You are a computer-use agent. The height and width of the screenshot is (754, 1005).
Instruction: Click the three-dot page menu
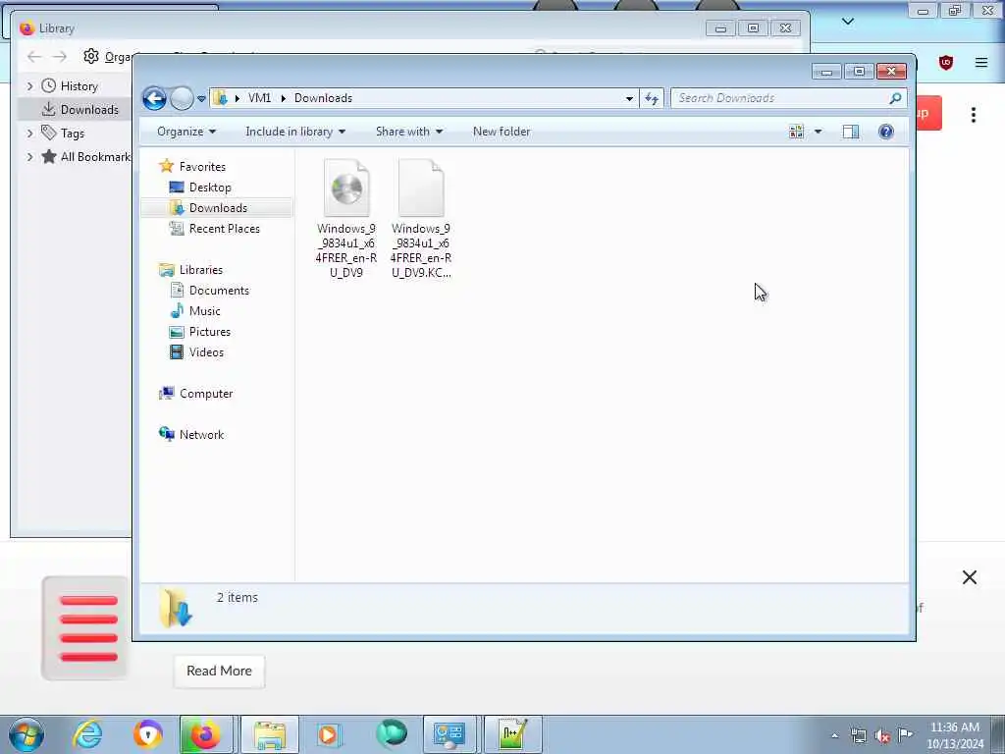[x=973, y=115]
